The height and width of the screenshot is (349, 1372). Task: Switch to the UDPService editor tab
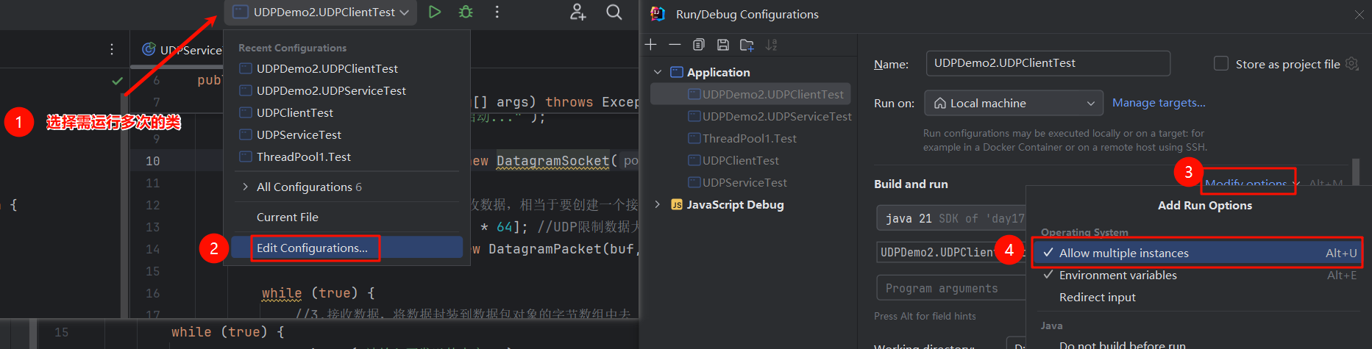tap(182, 50)
